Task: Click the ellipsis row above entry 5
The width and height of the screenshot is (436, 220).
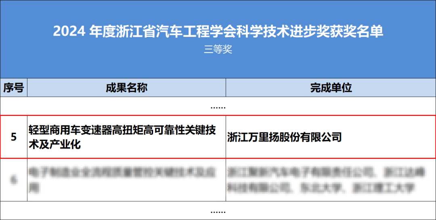Action: [x=218, y=107]
